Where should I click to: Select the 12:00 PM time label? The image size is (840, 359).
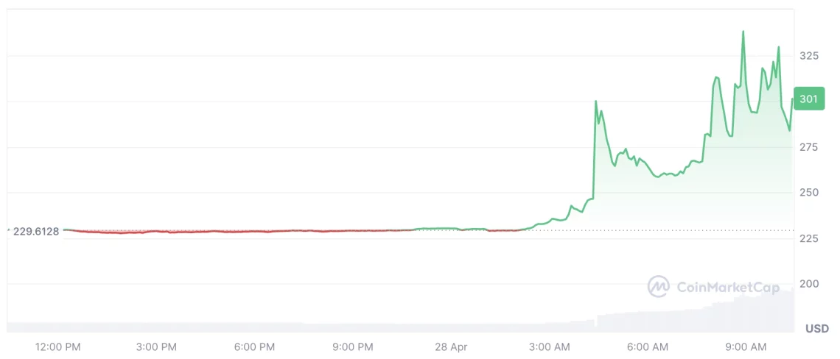[58, 346]
